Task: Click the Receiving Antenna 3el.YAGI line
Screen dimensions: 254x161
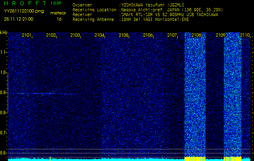Action: pos(131,20)
